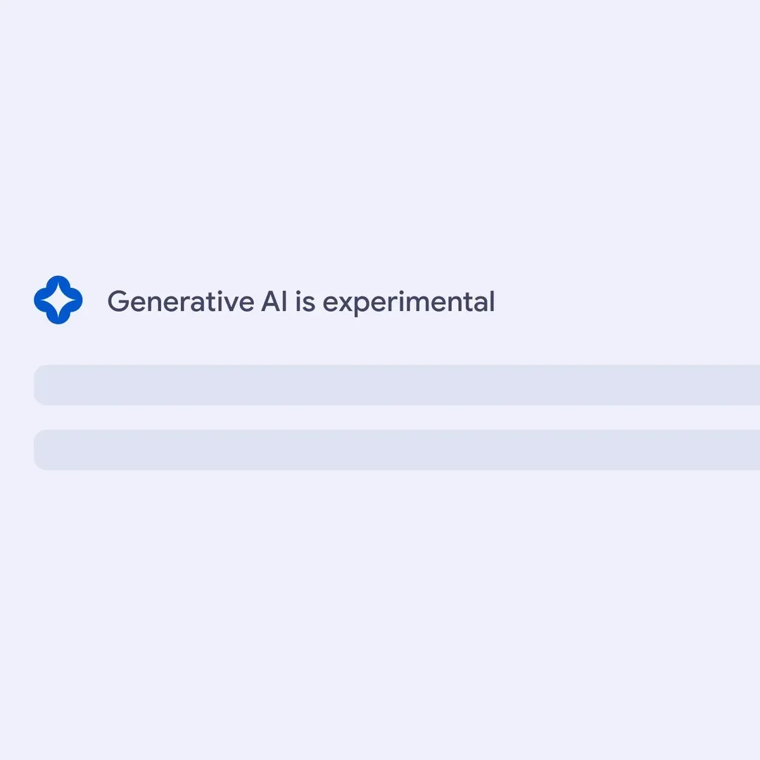Click the first loading placeholder bar
This screenshot has width=760, height=760.
397,385
